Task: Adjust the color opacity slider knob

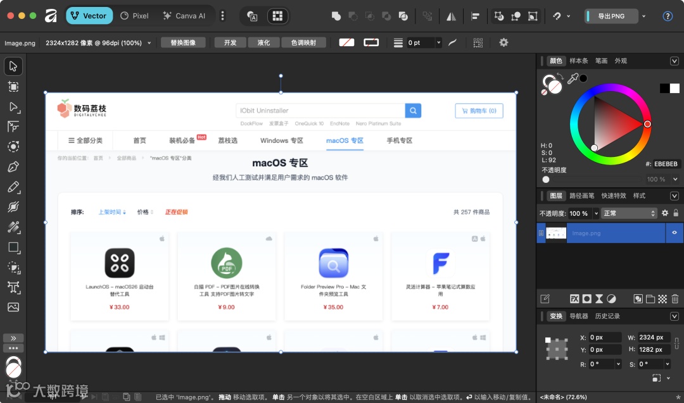Action: (x=546, y=180)
